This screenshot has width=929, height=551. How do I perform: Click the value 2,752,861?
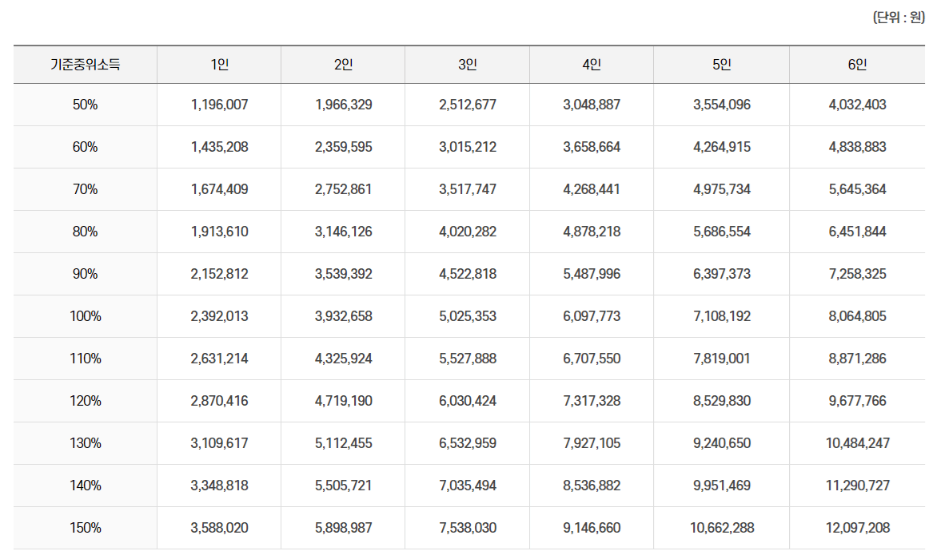[344, 189]
